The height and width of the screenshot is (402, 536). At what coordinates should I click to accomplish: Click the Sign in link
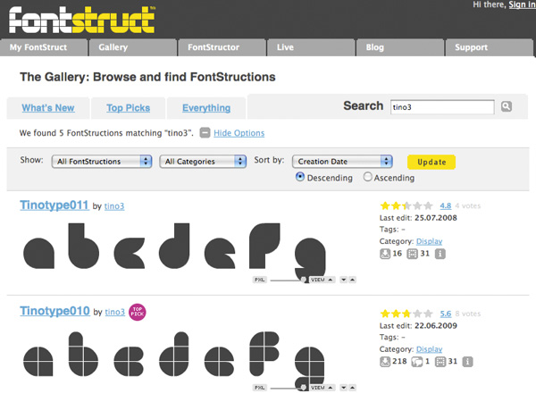[x=522, y=4]
